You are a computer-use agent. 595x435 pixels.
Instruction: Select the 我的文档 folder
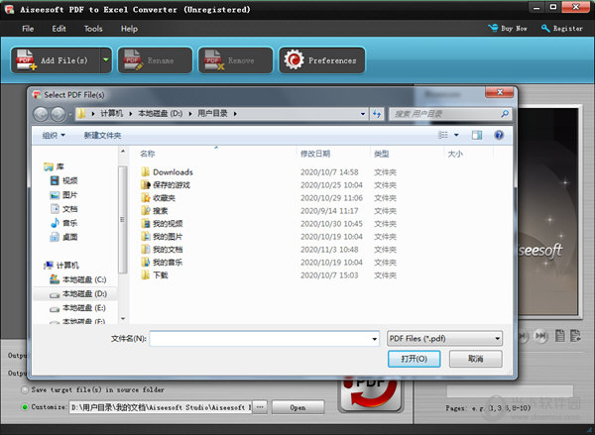point(162,250)
